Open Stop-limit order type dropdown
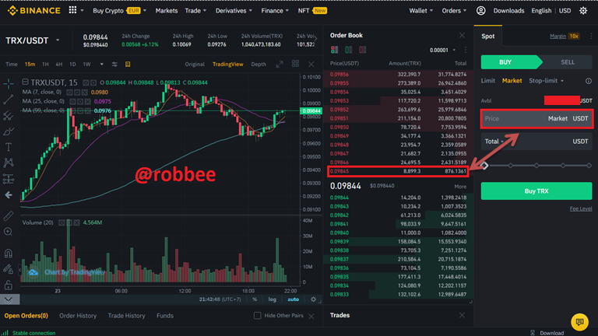The image size is (598, 336). (546, 81)
